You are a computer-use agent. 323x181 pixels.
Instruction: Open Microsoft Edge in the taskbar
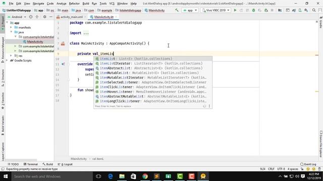(x=111, y=176)
